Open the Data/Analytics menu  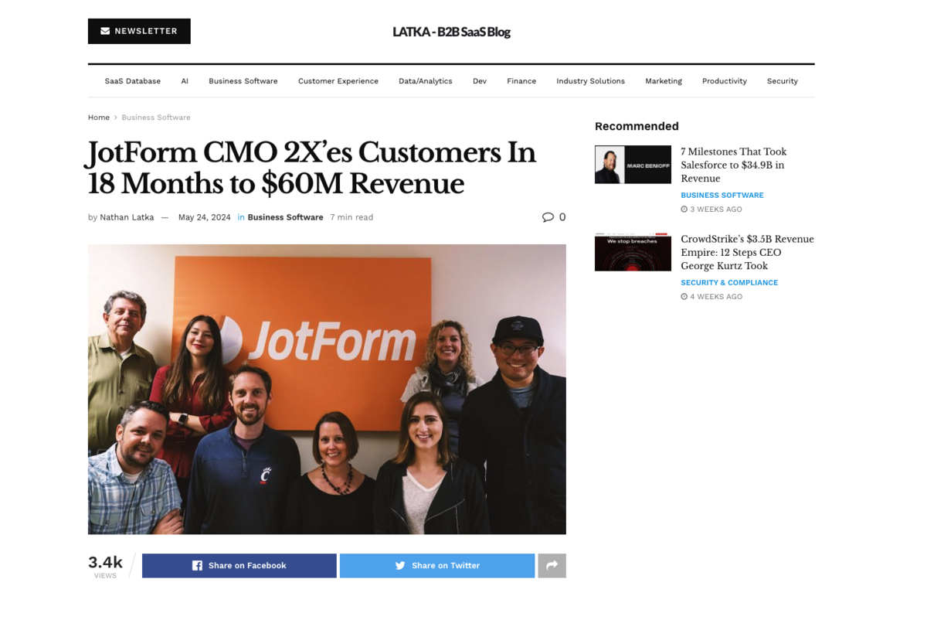[x=425, y=81]
